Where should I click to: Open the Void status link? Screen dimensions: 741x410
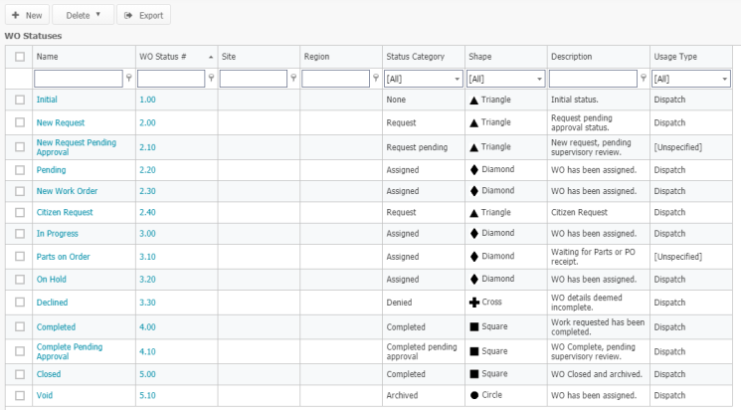tap(45, 395)
